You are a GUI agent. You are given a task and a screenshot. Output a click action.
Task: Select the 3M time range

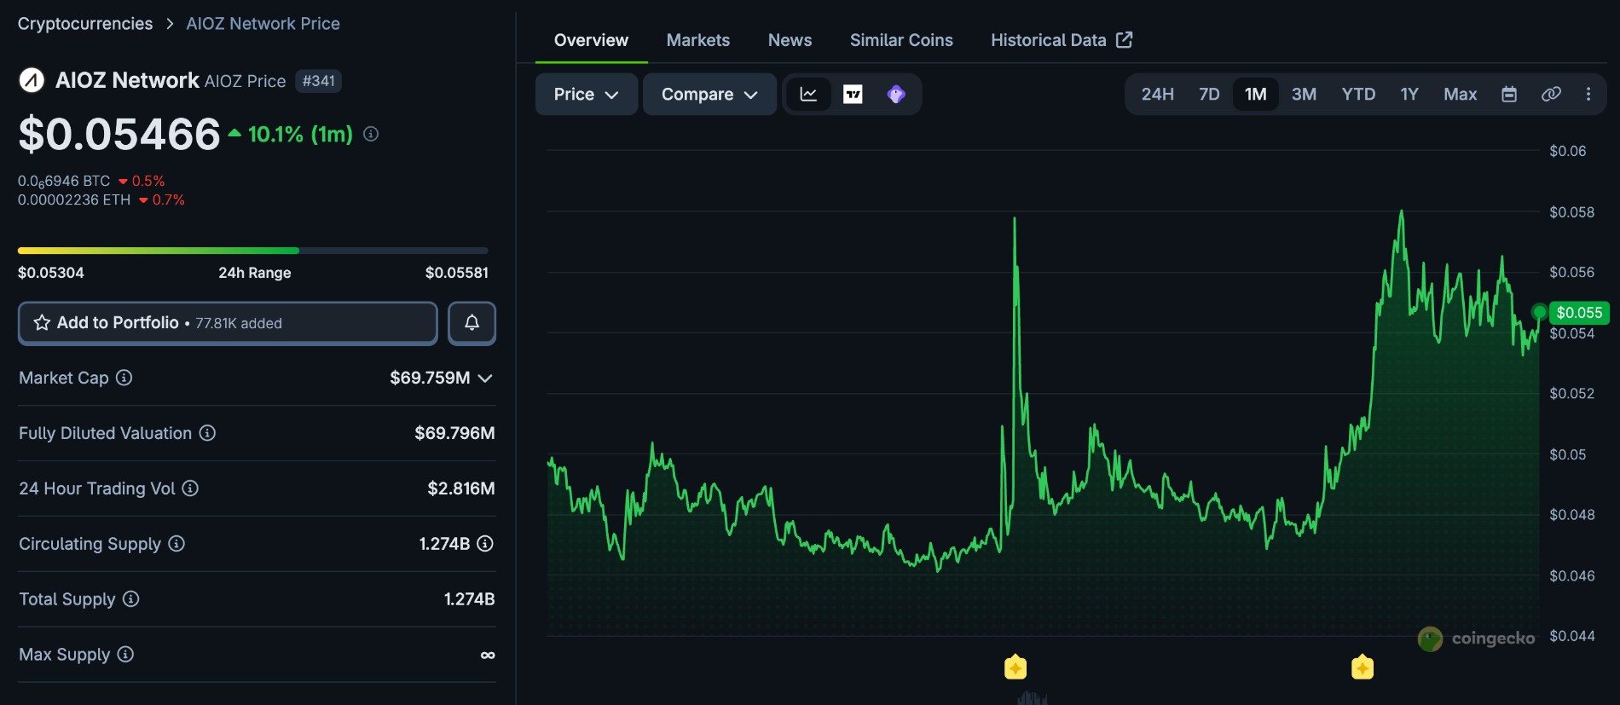(1304, 95)
